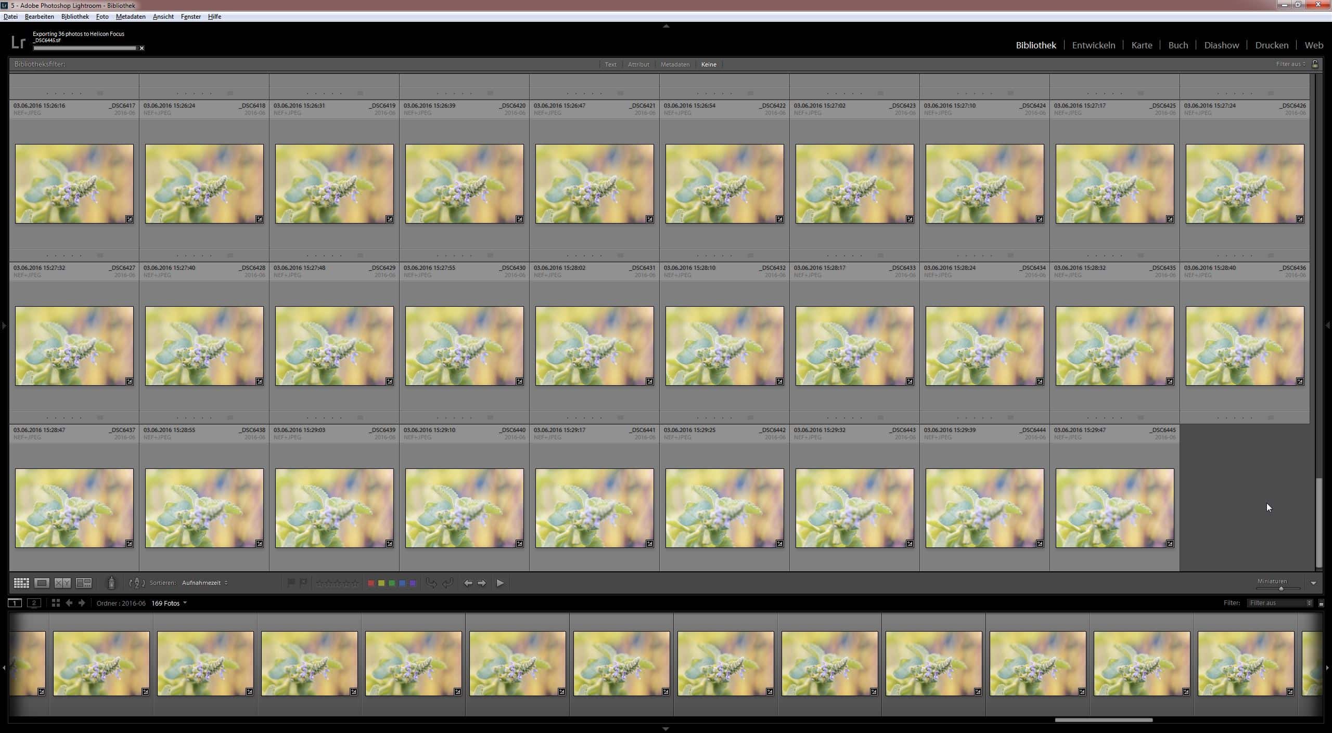Select Text in the Bibliotheksfilter bar
The width and height of the screenshot is (1332, 733).
click(610, 64)
